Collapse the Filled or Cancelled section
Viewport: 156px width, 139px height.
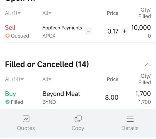pyautogui.click(x=148, y=65)
